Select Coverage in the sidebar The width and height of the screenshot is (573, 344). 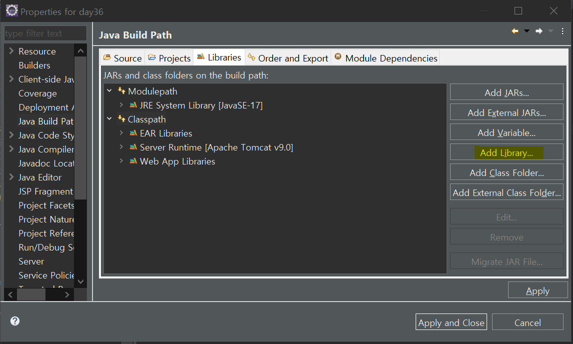click(x=37, y=93)
